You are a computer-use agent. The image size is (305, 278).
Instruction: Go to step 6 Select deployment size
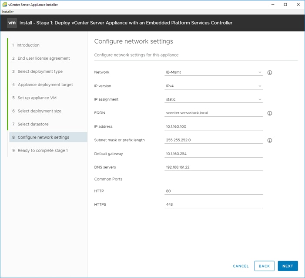click(x=37, y=111)
